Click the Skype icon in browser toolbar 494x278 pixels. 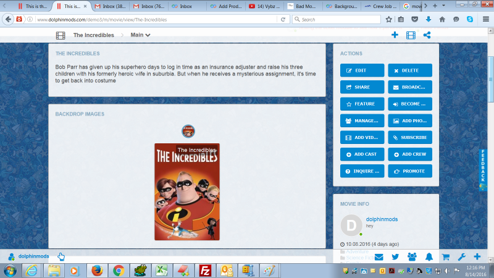click(470, 19)
